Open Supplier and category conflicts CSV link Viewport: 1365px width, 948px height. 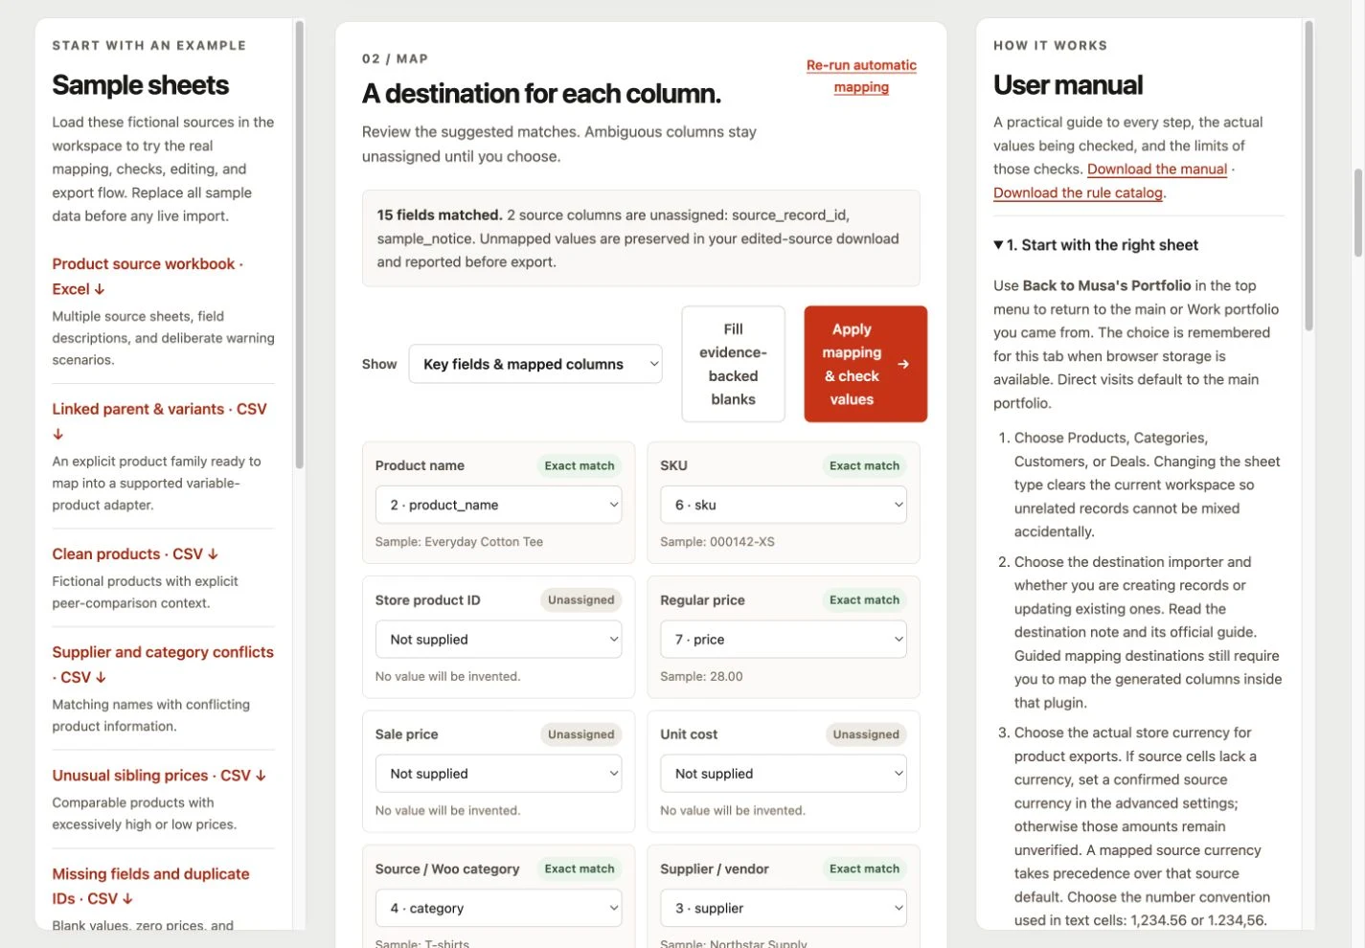coord(163,664)
